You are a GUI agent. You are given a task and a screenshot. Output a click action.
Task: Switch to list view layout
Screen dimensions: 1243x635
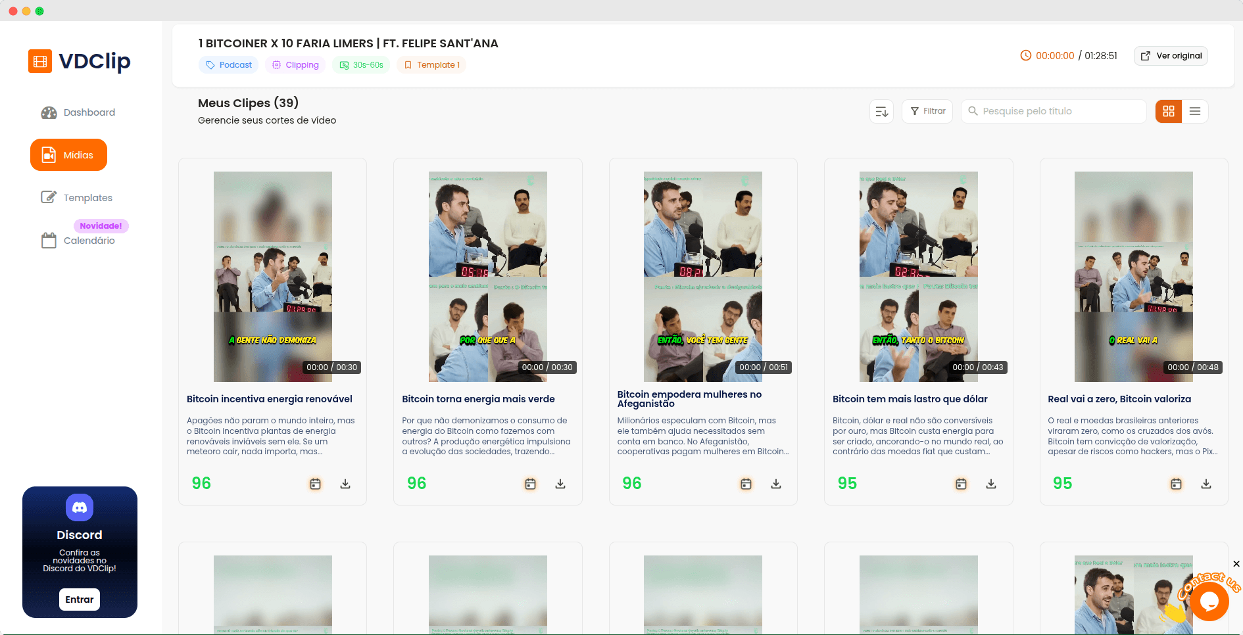coord(1195,112)
